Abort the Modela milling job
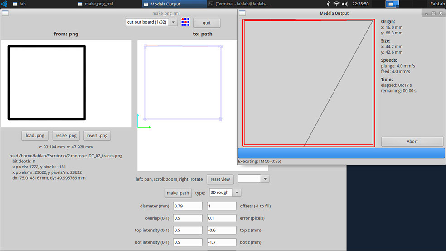 pyautogui.click(x=412, y=141)
